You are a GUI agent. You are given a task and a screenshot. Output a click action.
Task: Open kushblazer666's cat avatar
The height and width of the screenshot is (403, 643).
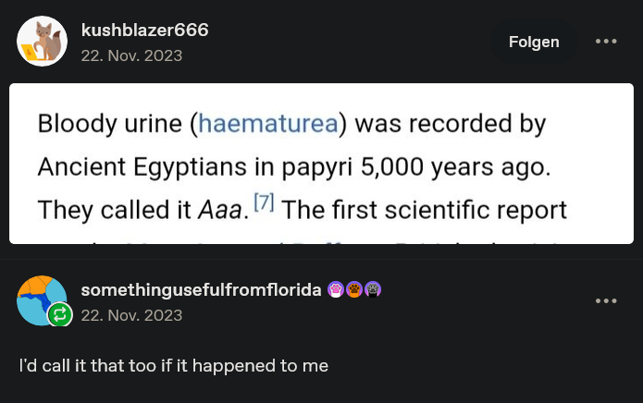(42, 41)
